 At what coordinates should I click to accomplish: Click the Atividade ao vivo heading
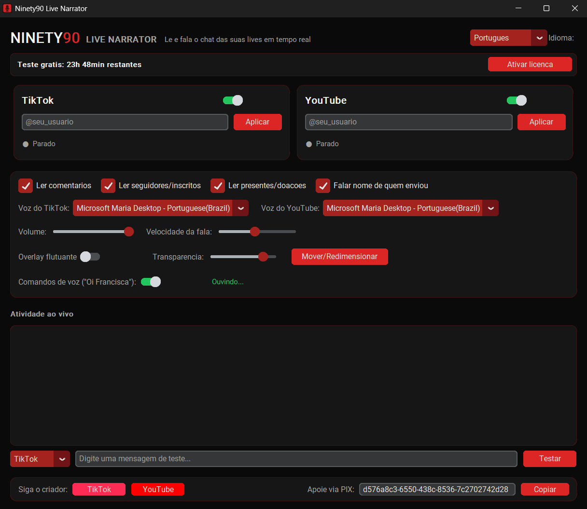(42, 314)
